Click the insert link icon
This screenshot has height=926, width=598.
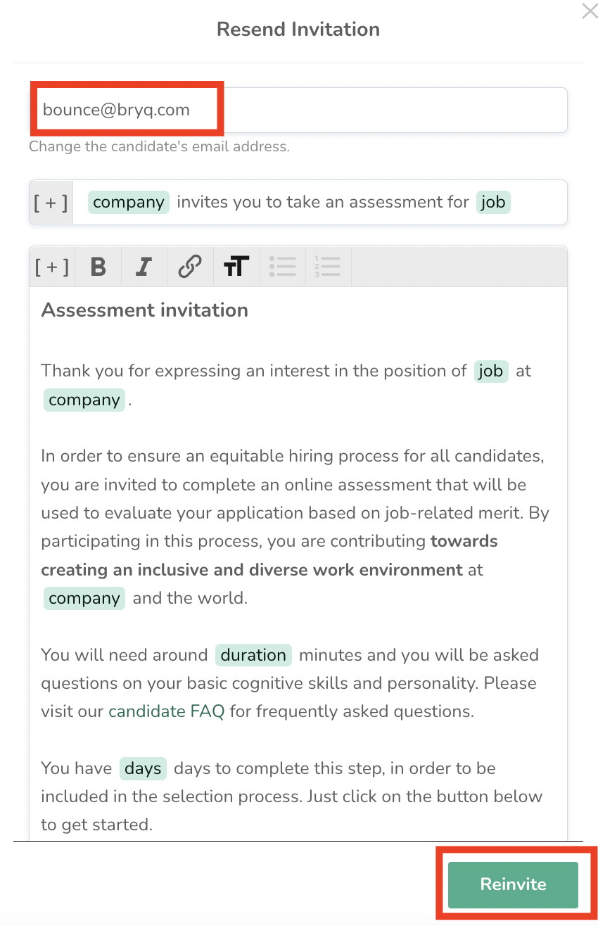(190, 267)
